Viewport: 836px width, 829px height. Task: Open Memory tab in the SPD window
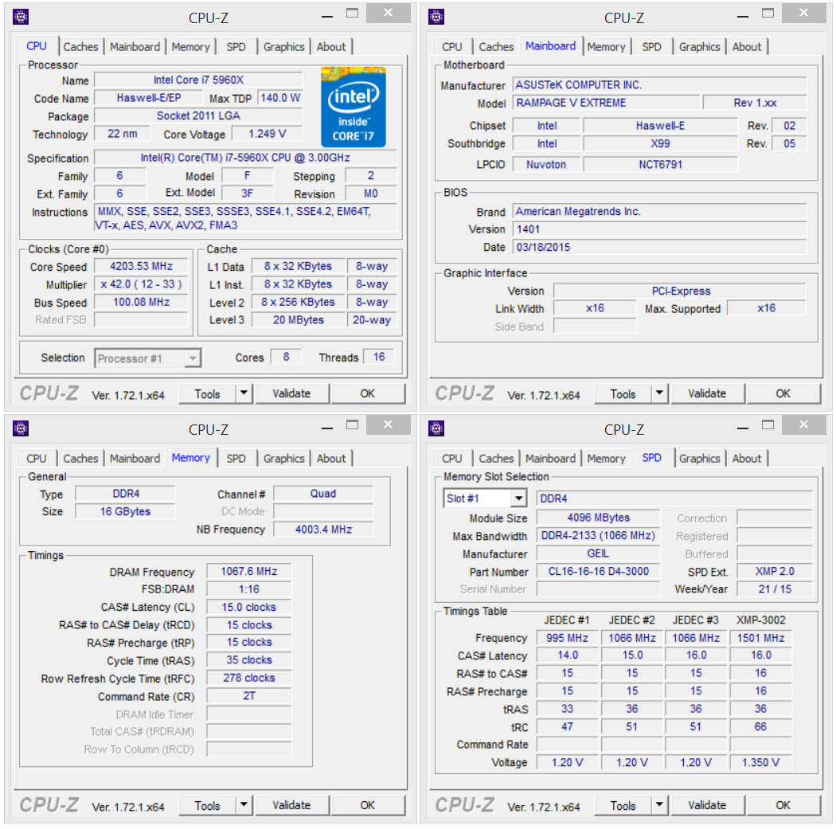(x=606, y=459)
